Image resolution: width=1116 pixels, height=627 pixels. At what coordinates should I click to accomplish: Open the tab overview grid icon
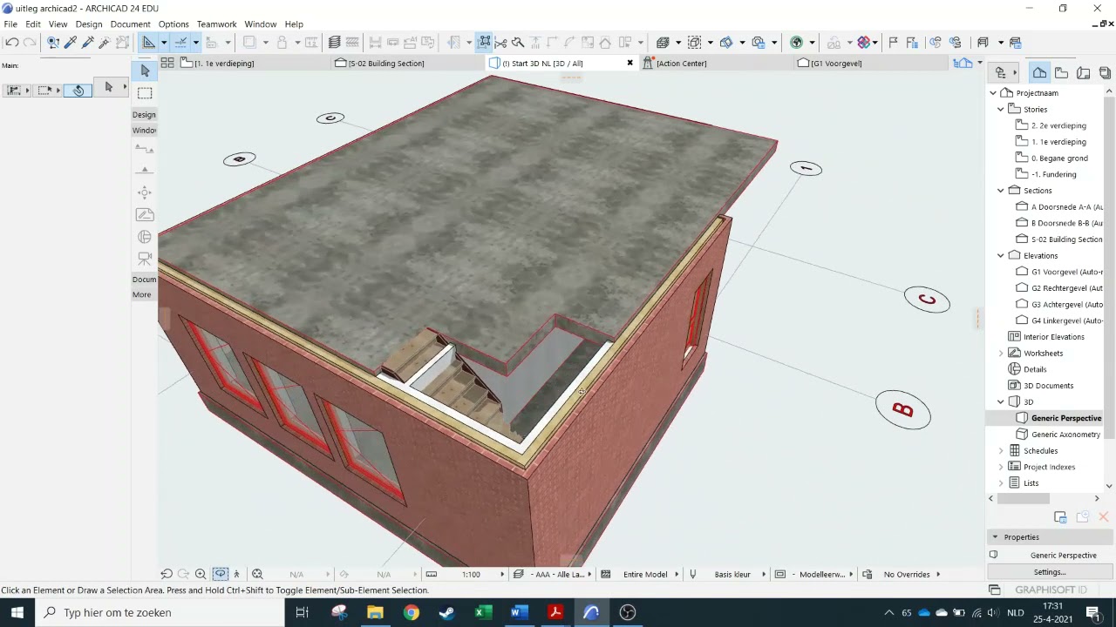pyautogui.click(x=167, y=63)
